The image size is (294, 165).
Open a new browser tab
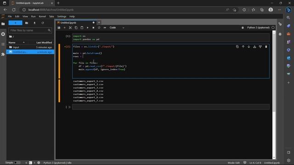(x=58, y=3)
